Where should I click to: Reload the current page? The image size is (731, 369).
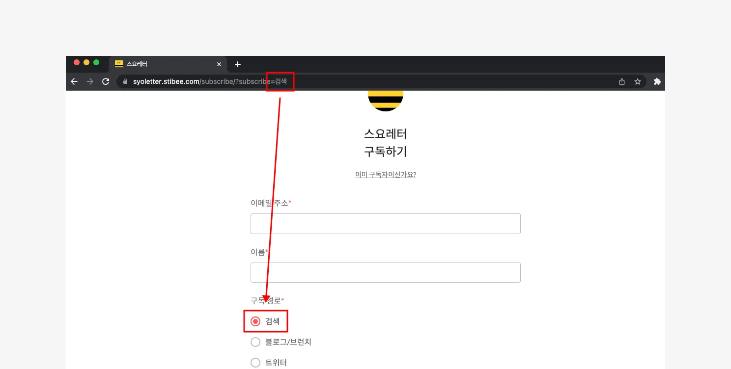[106, 81]
